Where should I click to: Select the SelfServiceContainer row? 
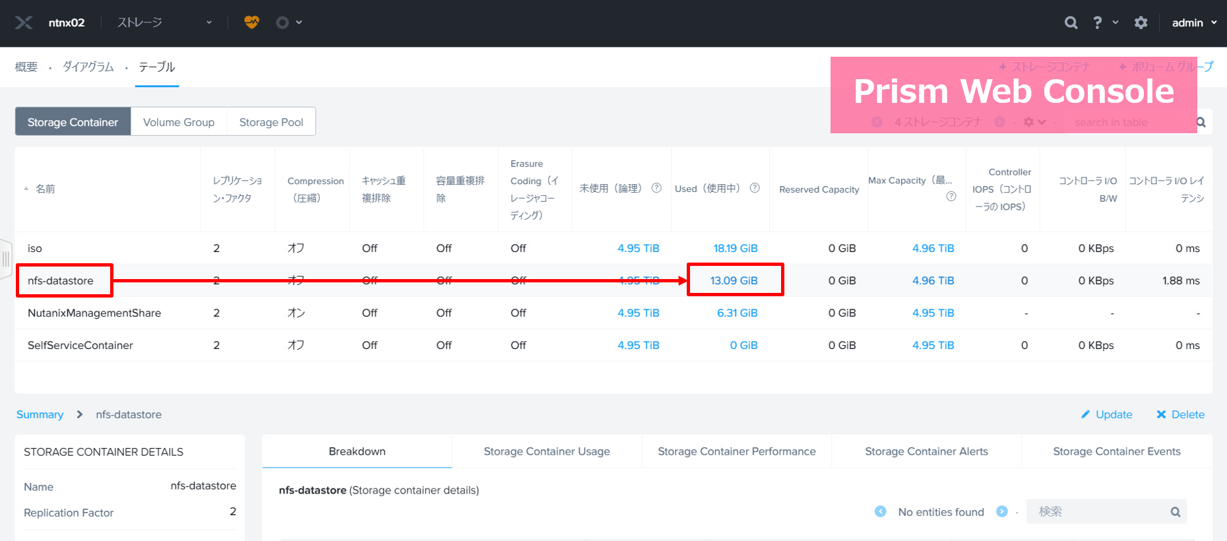613,345
